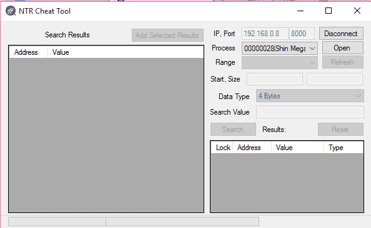Click the Disconnect button
Screen dimensions: 371x228
point(341,34)
